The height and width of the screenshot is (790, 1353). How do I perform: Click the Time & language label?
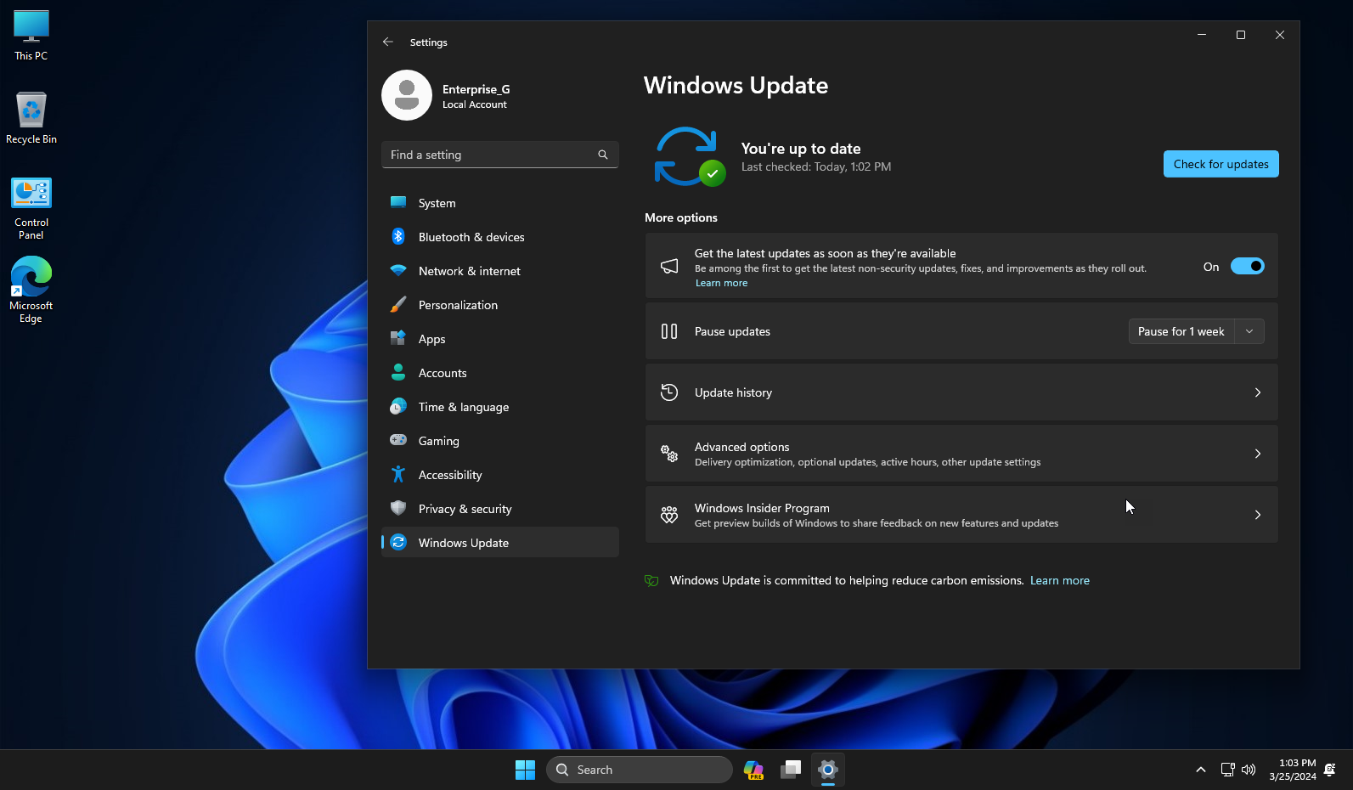coord(464,407)
